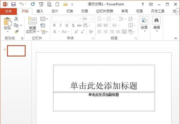Decrease list indent level
The width and height of the screenshot is (180, 124).
pyautogui.click(x=99, y=25)
